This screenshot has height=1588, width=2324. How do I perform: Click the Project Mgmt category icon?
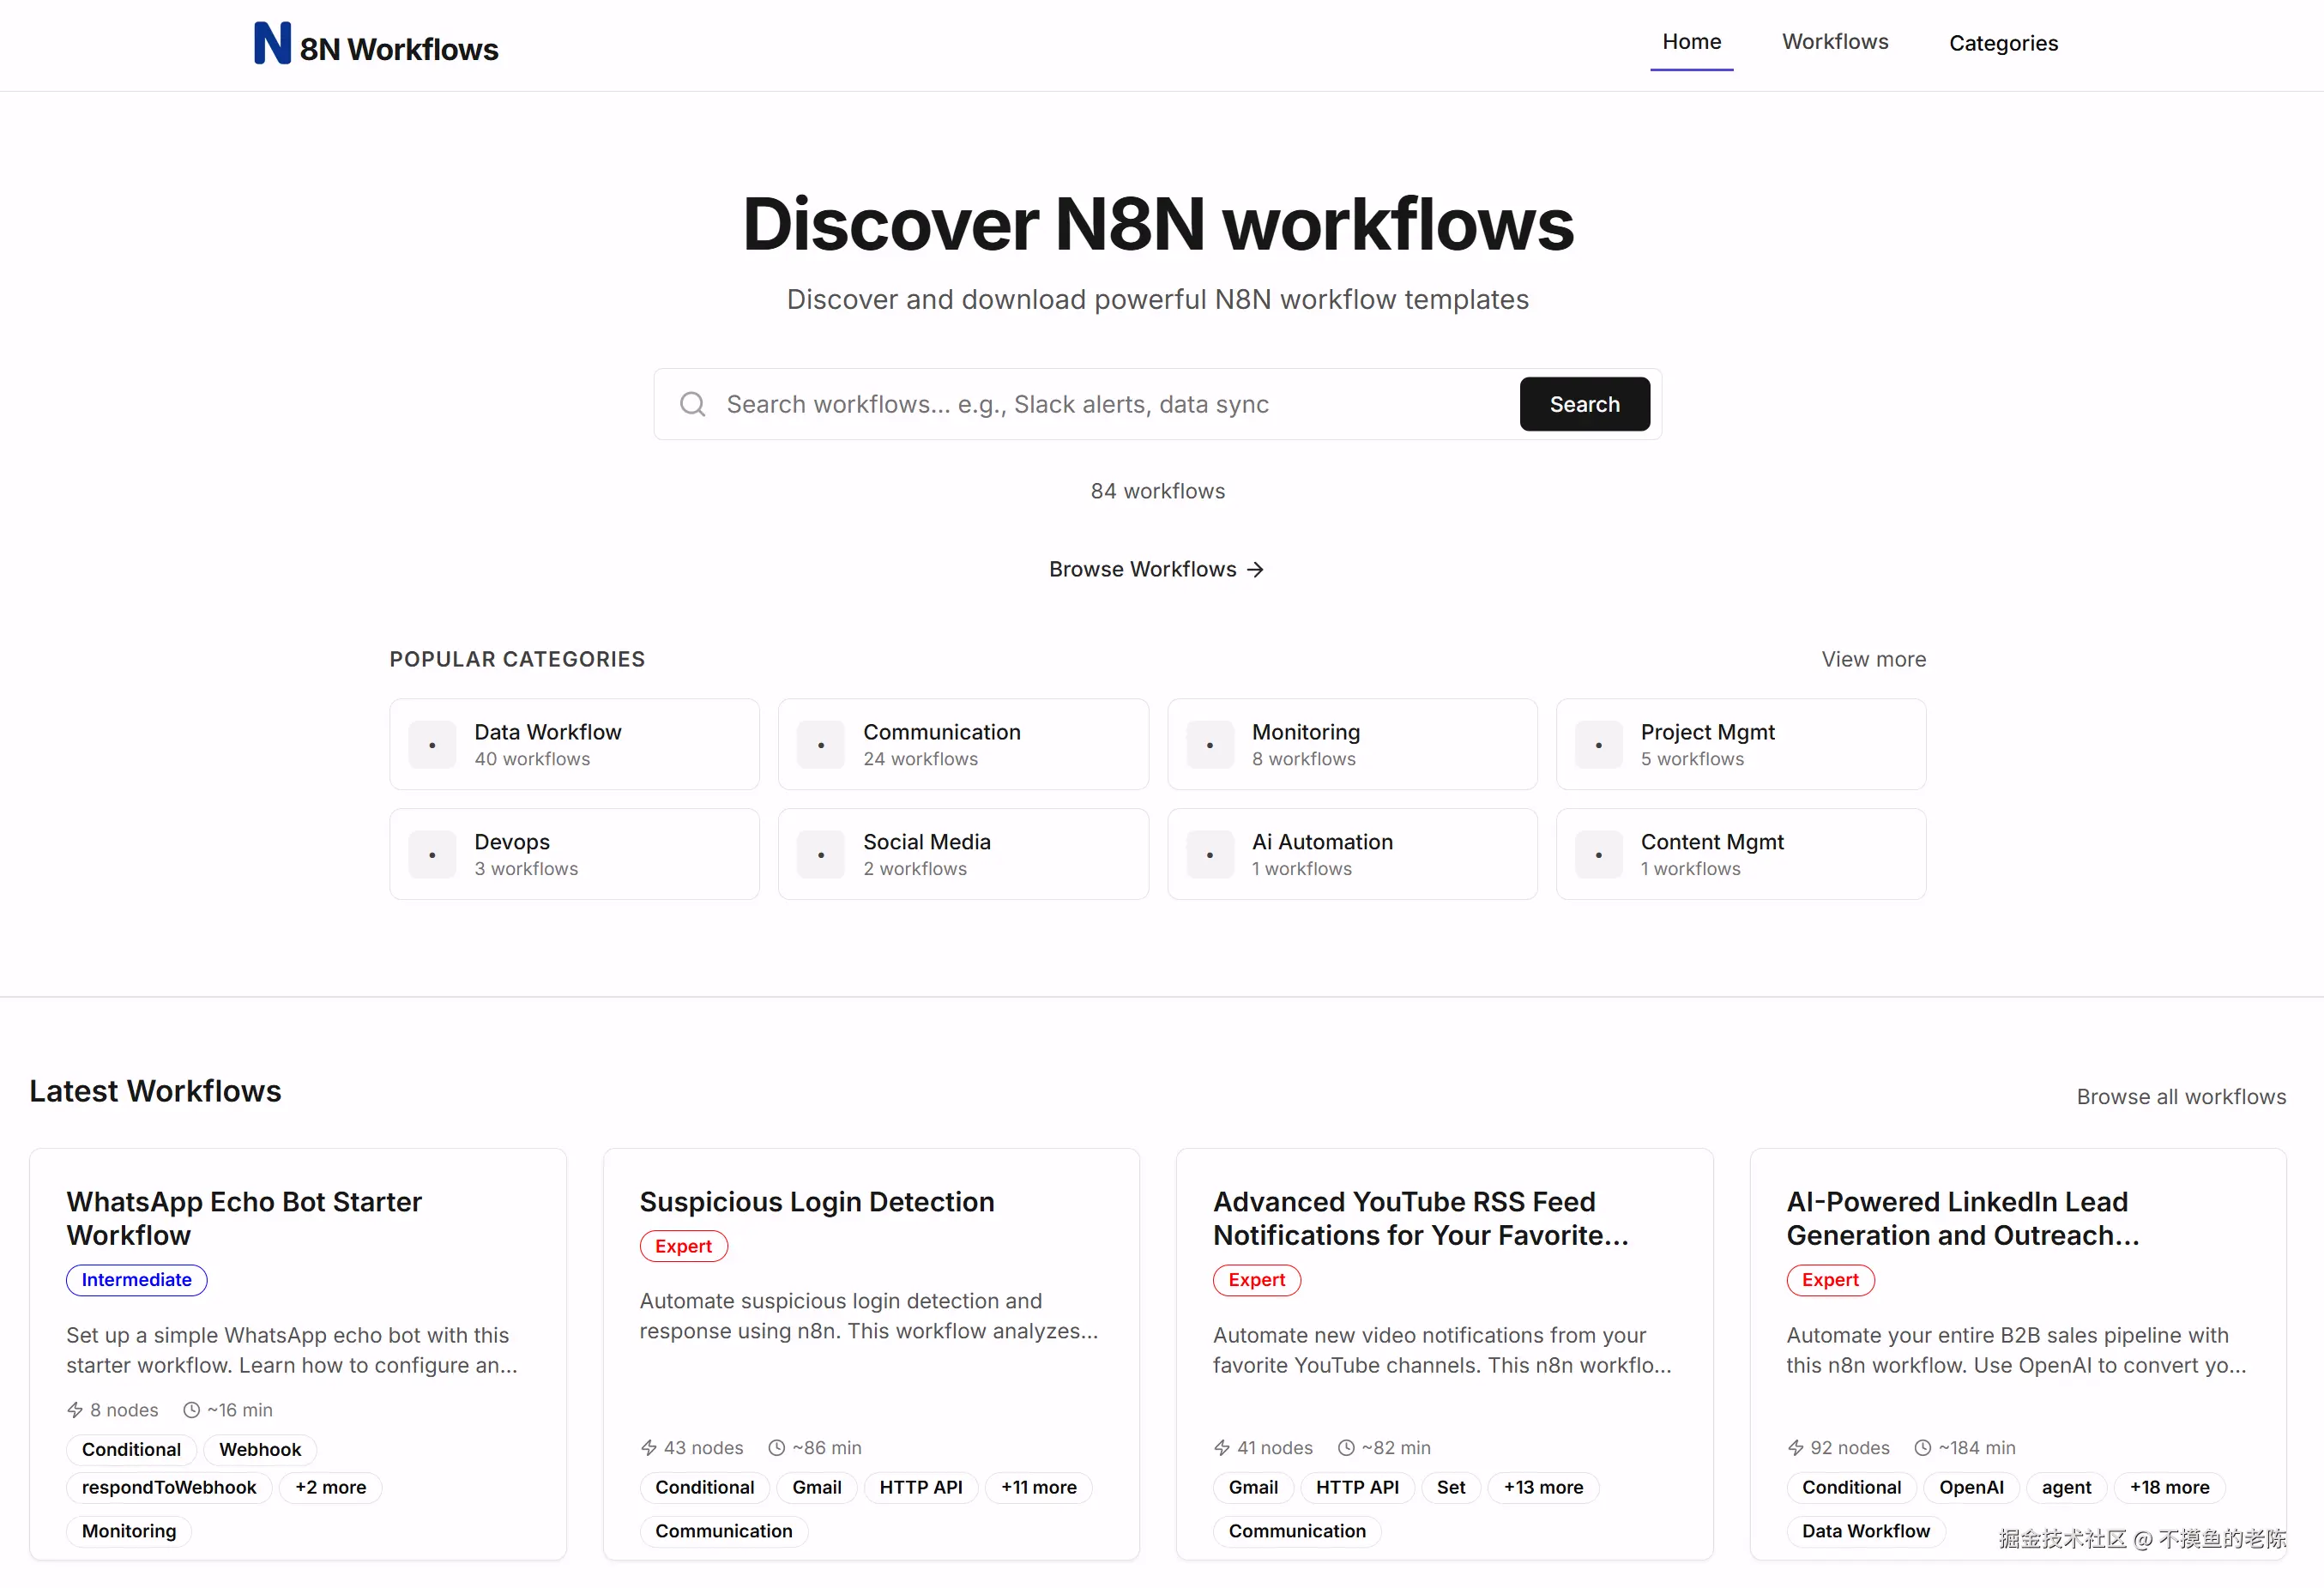click(x=1598, y=746)
